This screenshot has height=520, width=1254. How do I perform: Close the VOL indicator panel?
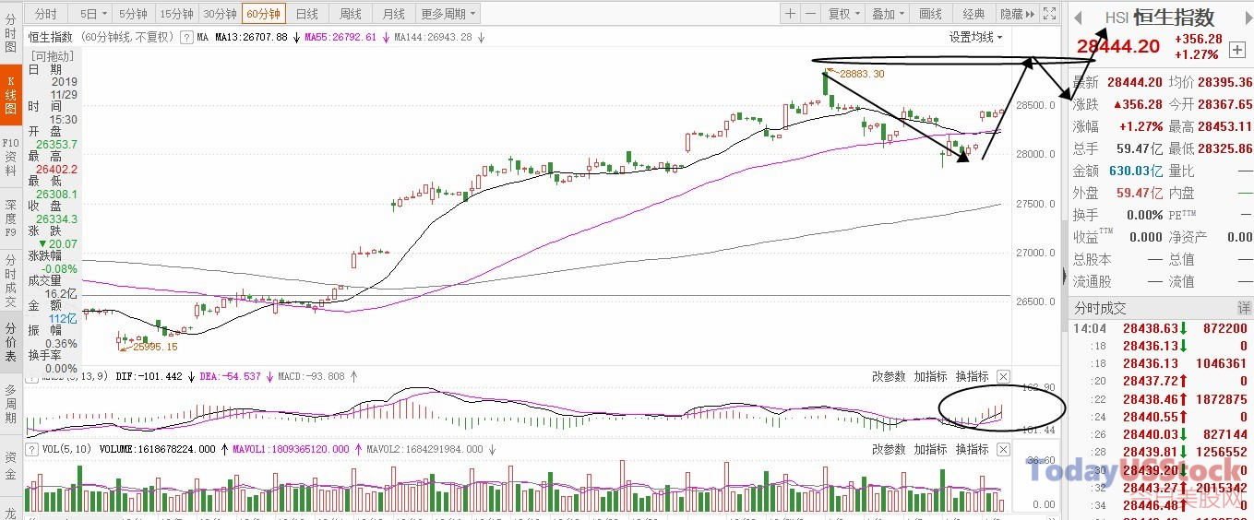pos(1004,449)
